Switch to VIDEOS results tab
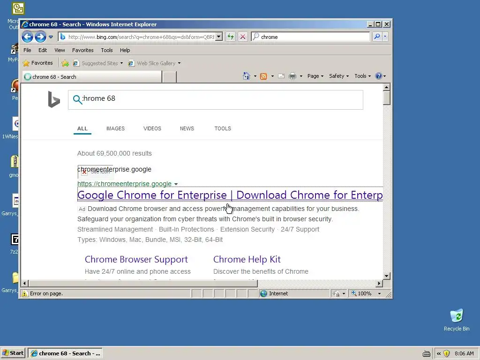The height and width of the screenshot is (360, 480). pyautogui.click(x=152, y=128)
